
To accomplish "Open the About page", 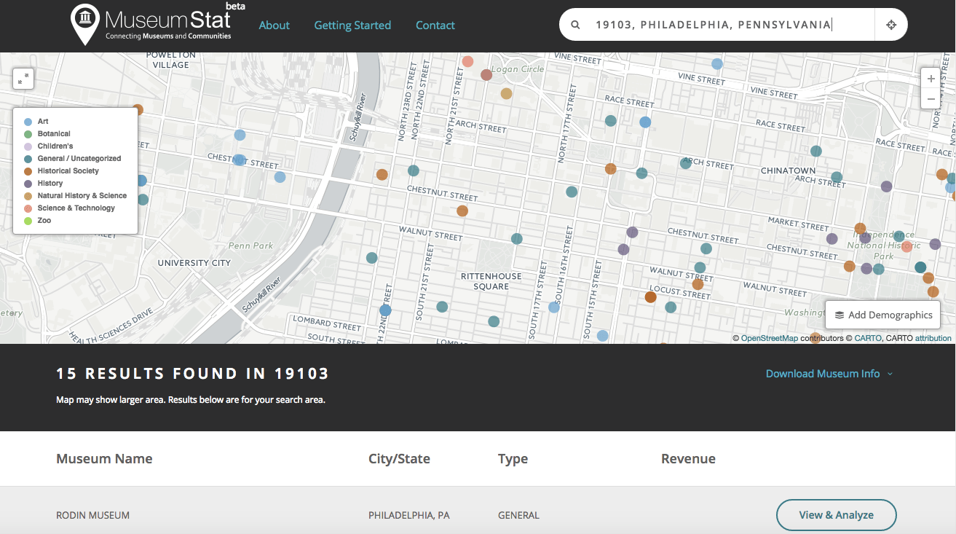I will (x=274, y=25).
